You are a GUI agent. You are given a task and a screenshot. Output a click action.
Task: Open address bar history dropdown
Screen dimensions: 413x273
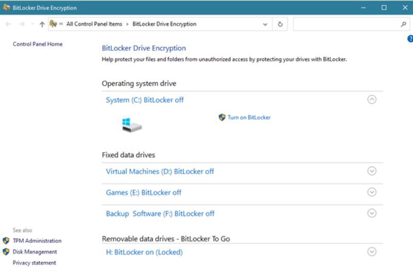pyautogui.click(x=265, y=24)
